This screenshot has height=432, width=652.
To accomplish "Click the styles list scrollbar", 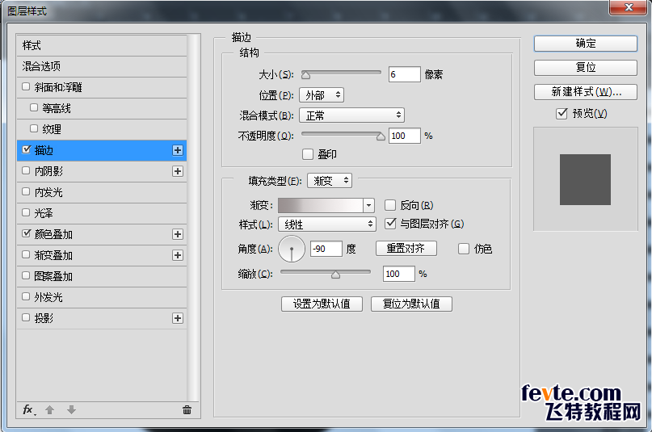I will click(x=192, y=218).
